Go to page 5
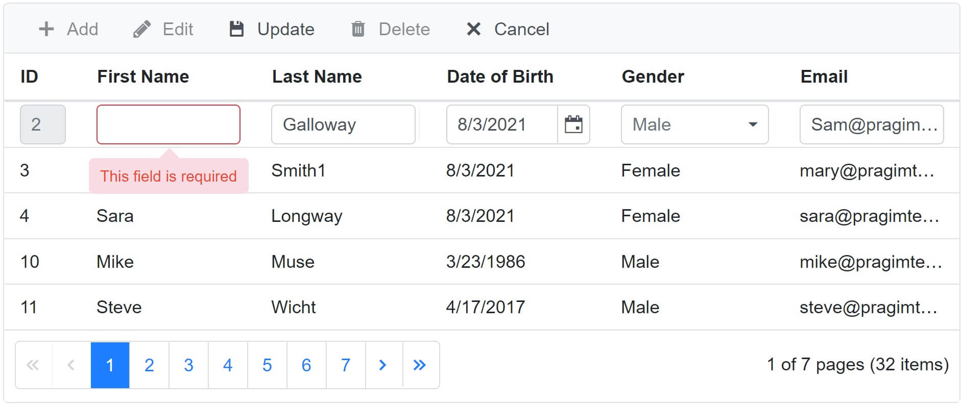This screenshot has width=962, height=404. (x=267, y=365)
